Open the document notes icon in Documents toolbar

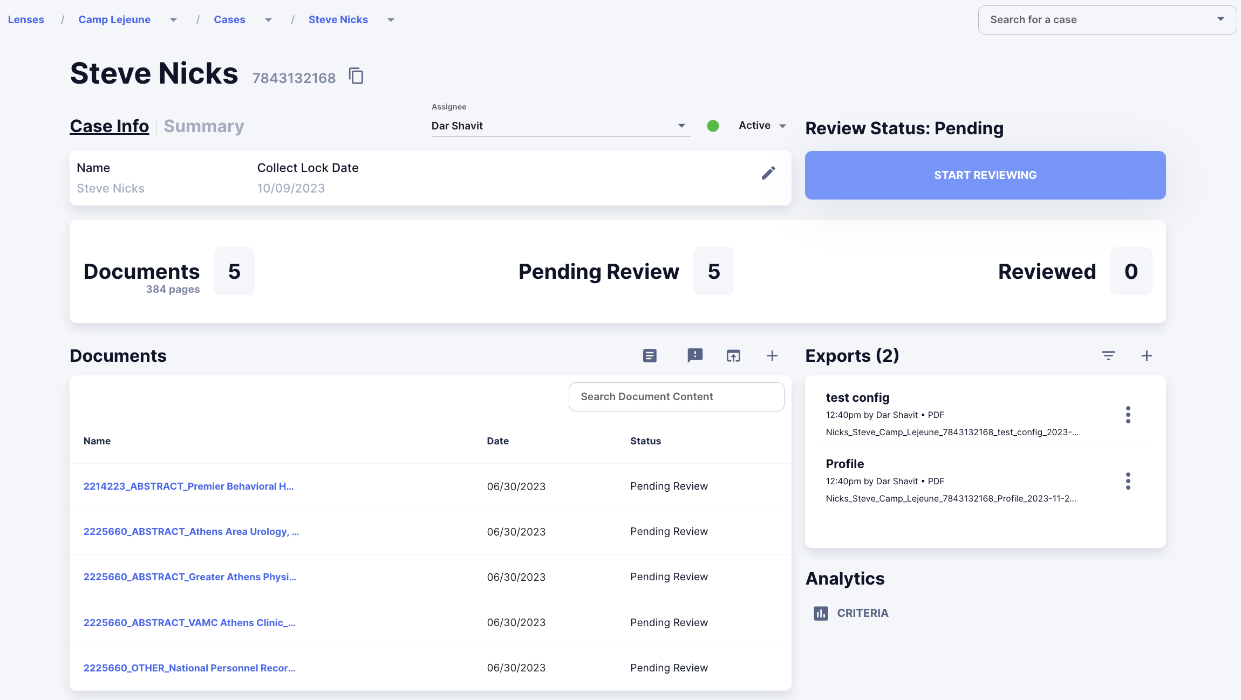(650, 355)
